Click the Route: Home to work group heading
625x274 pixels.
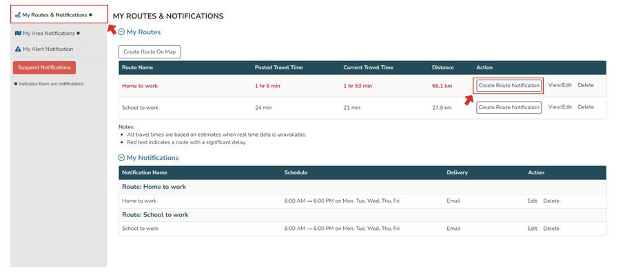(154, 187)
